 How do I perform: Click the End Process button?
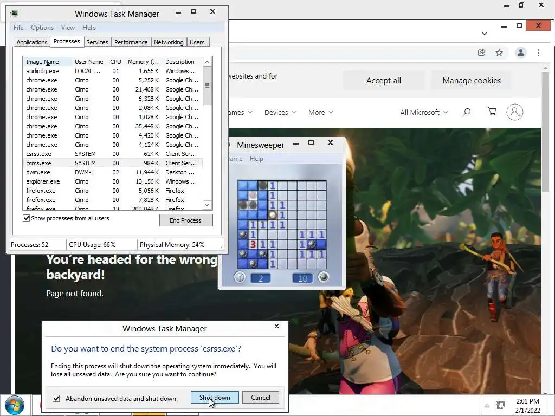186,220
